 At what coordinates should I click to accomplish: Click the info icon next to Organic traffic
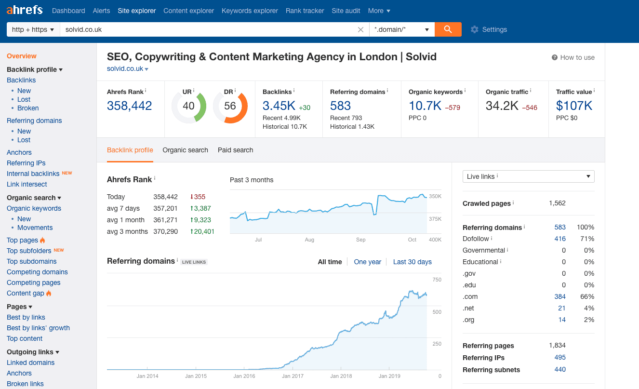click(x=531, y=91)
